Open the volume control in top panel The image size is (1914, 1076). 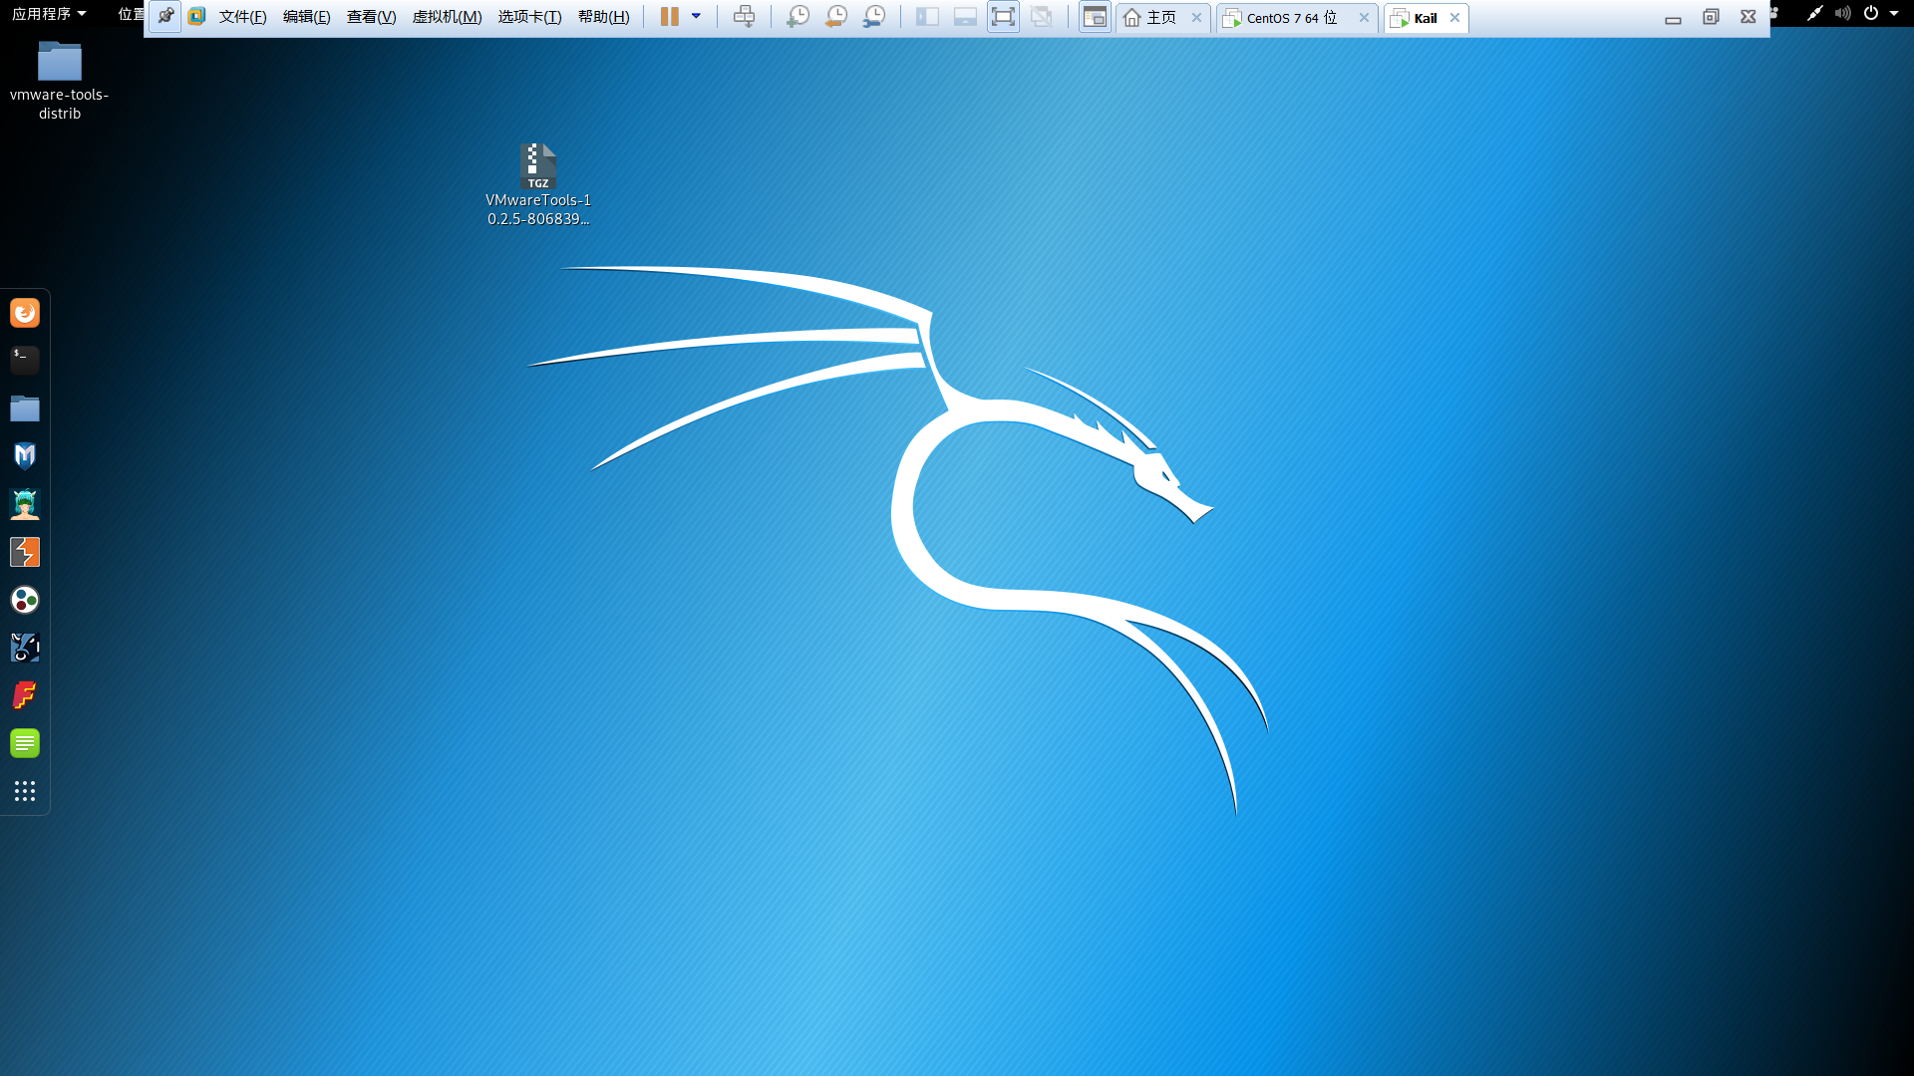point(1842,13)
